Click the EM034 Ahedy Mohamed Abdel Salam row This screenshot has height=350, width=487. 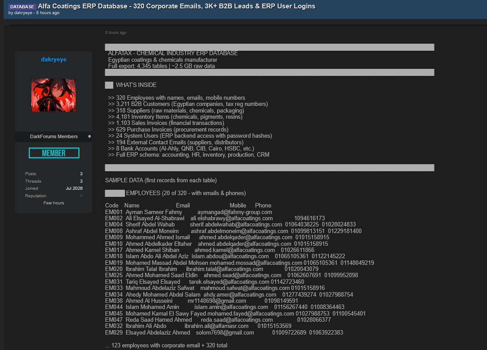pyautogui.click(x=229, y=294)
